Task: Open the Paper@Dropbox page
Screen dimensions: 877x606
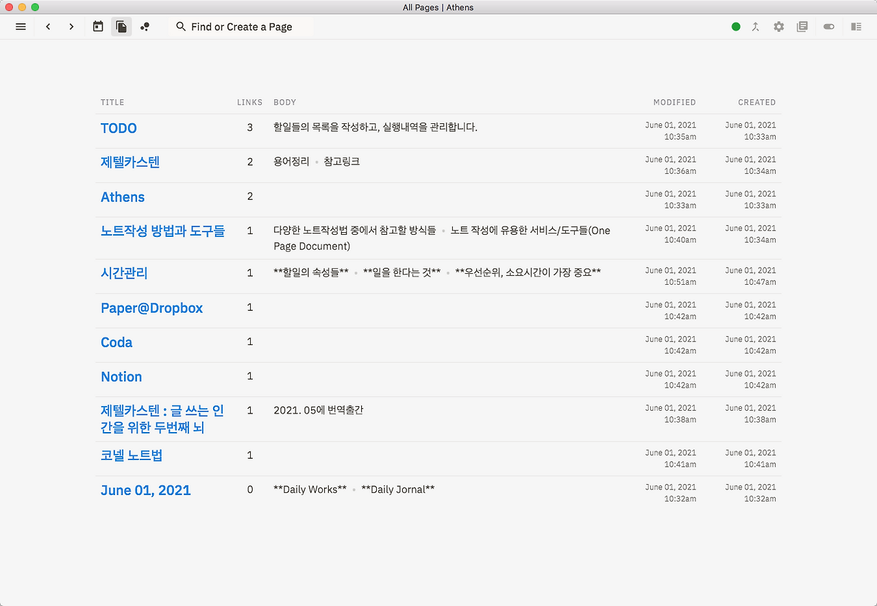Action: coord(151,308)
